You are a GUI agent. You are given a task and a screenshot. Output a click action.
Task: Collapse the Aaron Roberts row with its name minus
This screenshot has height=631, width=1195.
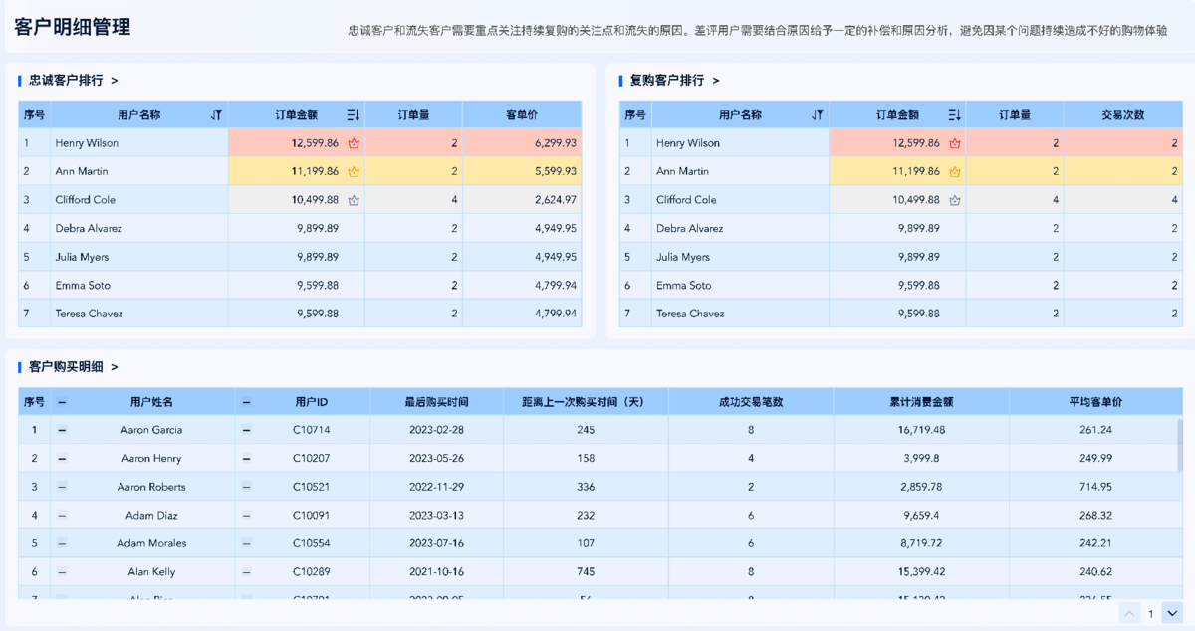tap(62, 487)
